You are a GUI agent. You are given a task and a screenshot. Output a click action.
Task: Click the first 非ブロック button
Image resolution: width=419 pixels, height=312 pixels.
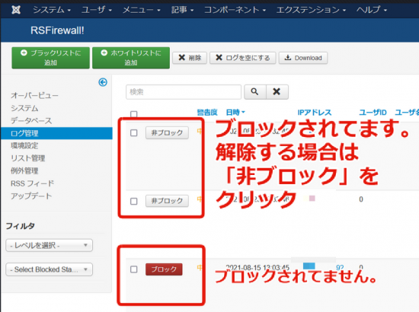click(167, 132)
